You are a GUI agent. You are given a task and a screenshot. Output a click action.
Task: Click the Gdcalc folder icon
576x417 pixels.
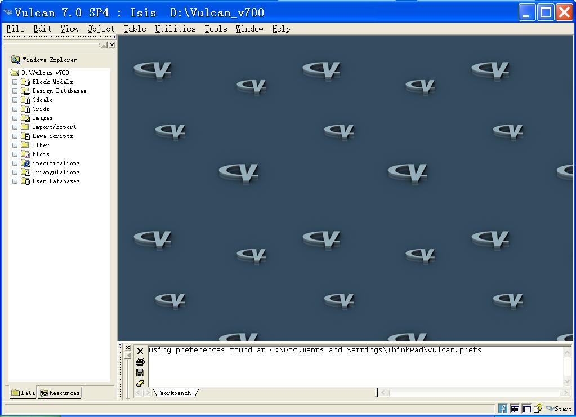[x=25, y=100]
